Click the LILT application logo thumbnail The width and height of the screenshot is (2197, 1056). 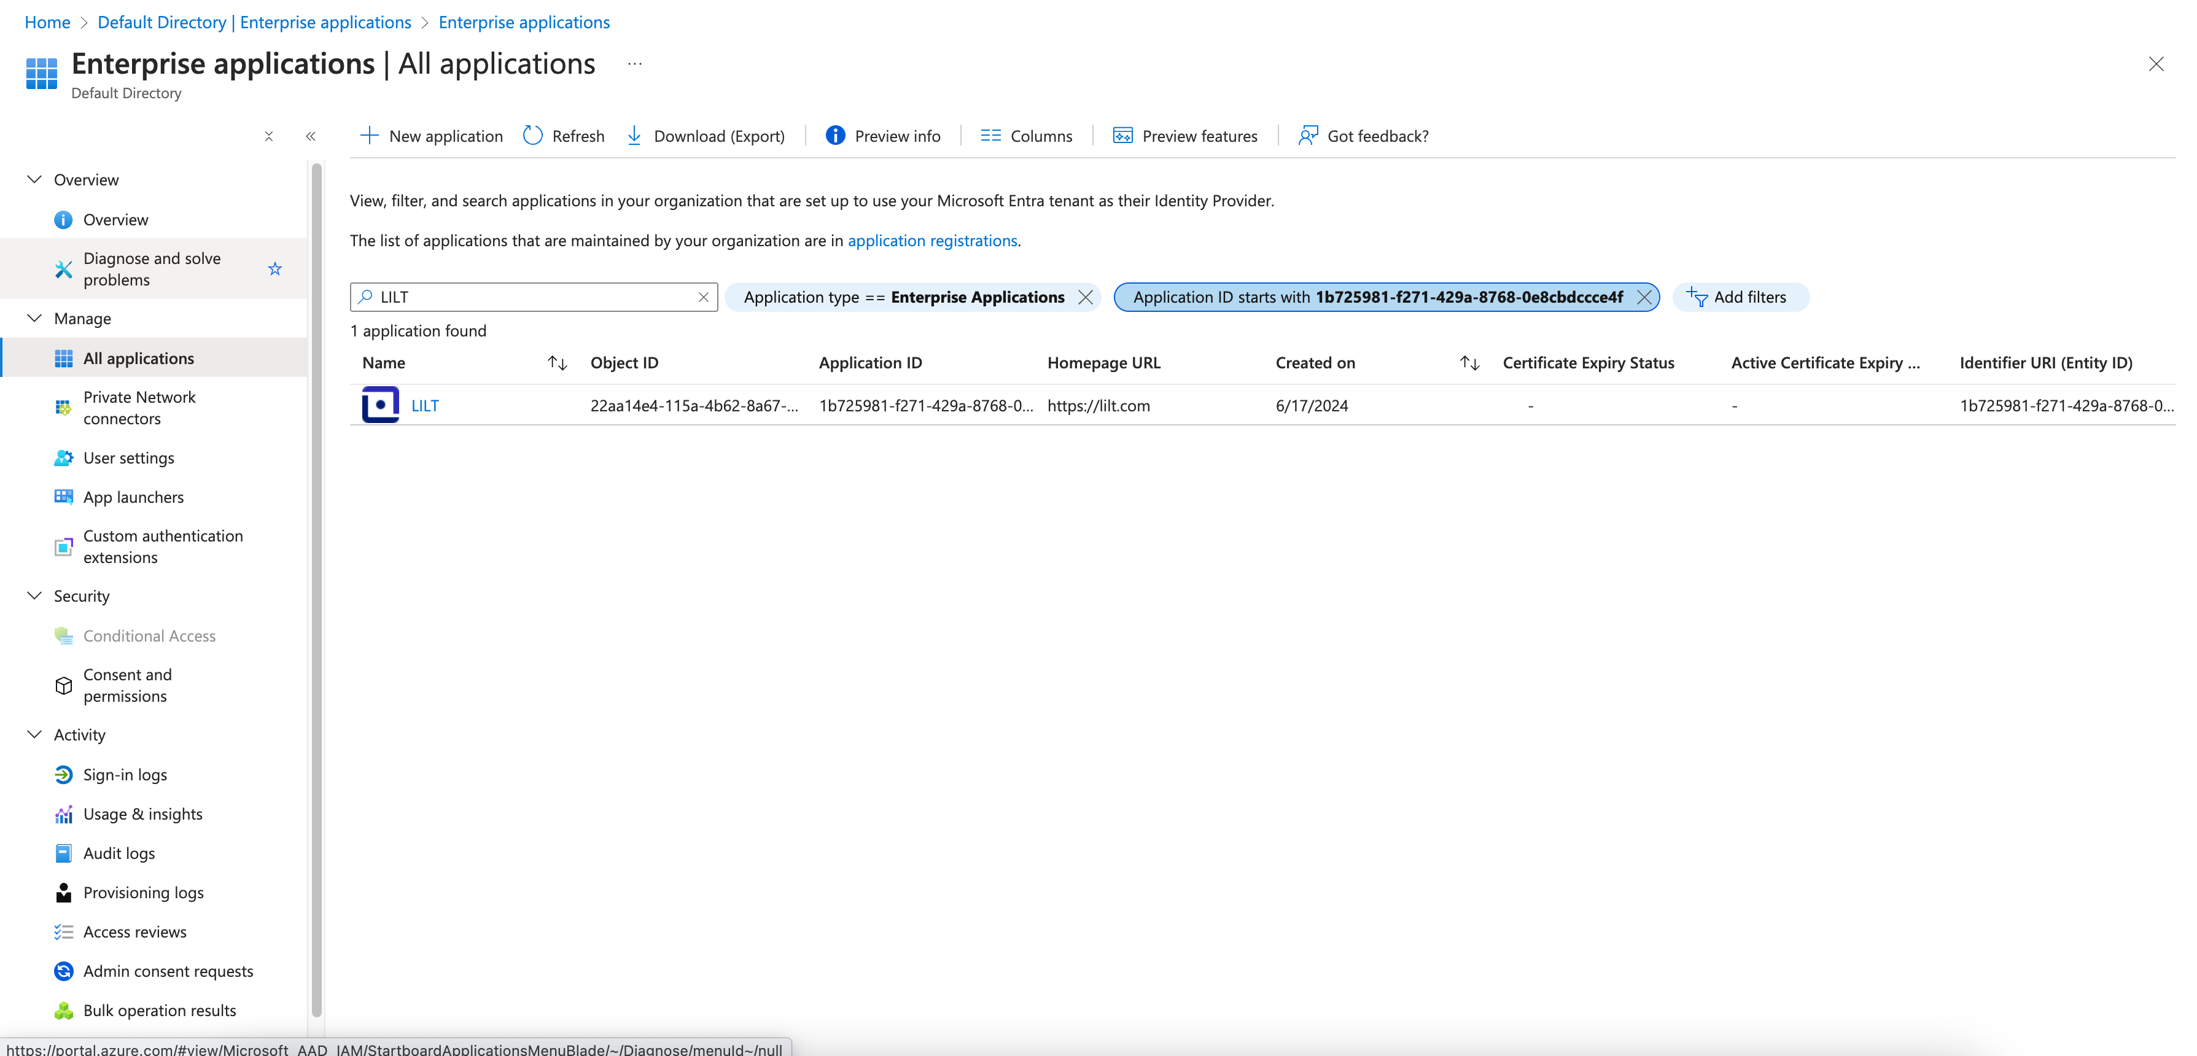click(x=380, y=405)
